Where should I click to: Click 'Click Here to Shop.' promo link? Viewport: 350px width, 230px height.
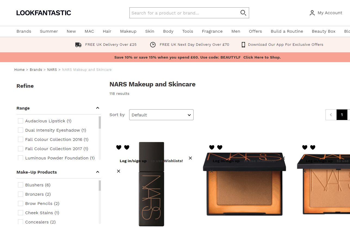click(262, 57)
